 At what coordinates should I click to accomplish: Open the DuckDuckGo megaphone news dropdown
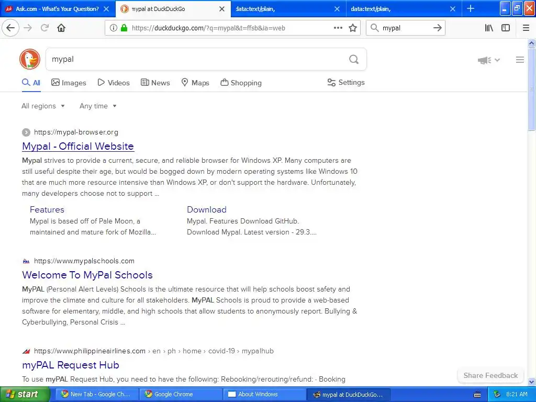point(488,60)
